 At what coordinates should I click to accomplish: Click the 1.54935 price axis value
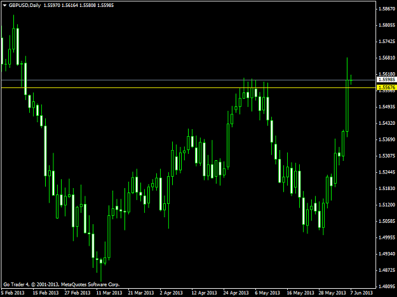coord(387,107)
